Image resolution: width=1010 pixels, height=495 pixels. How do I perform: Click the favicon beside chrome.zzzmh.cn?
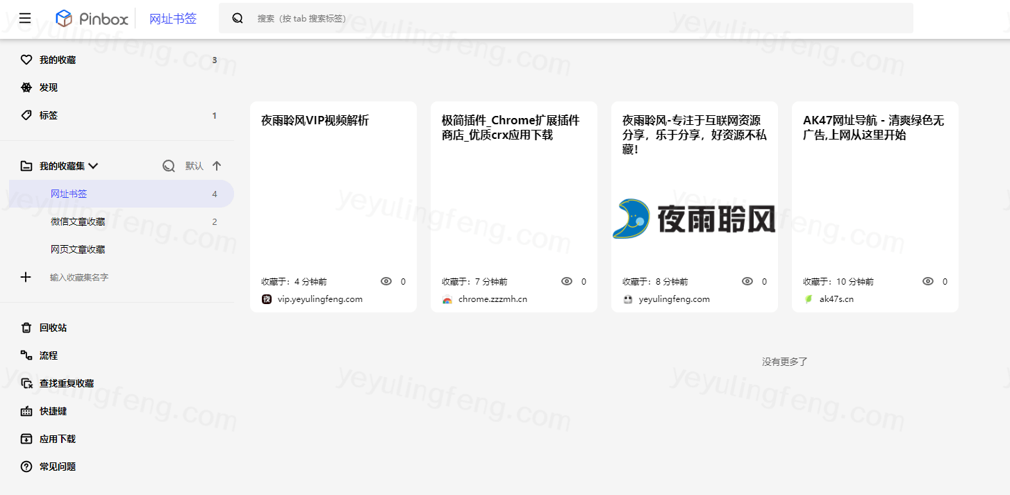pos(447,299)
